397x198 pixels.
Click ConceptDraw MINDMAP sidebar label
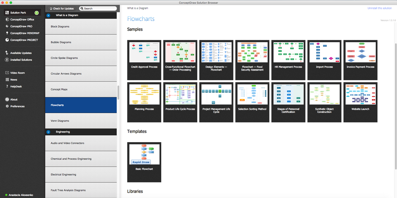pyautogui.click(x=25, y=33)
